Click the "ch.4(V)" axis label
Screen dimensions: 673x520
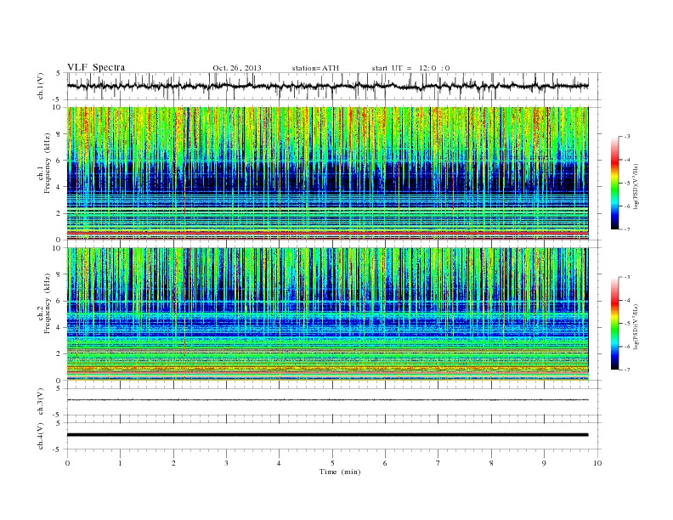[41, 436]
